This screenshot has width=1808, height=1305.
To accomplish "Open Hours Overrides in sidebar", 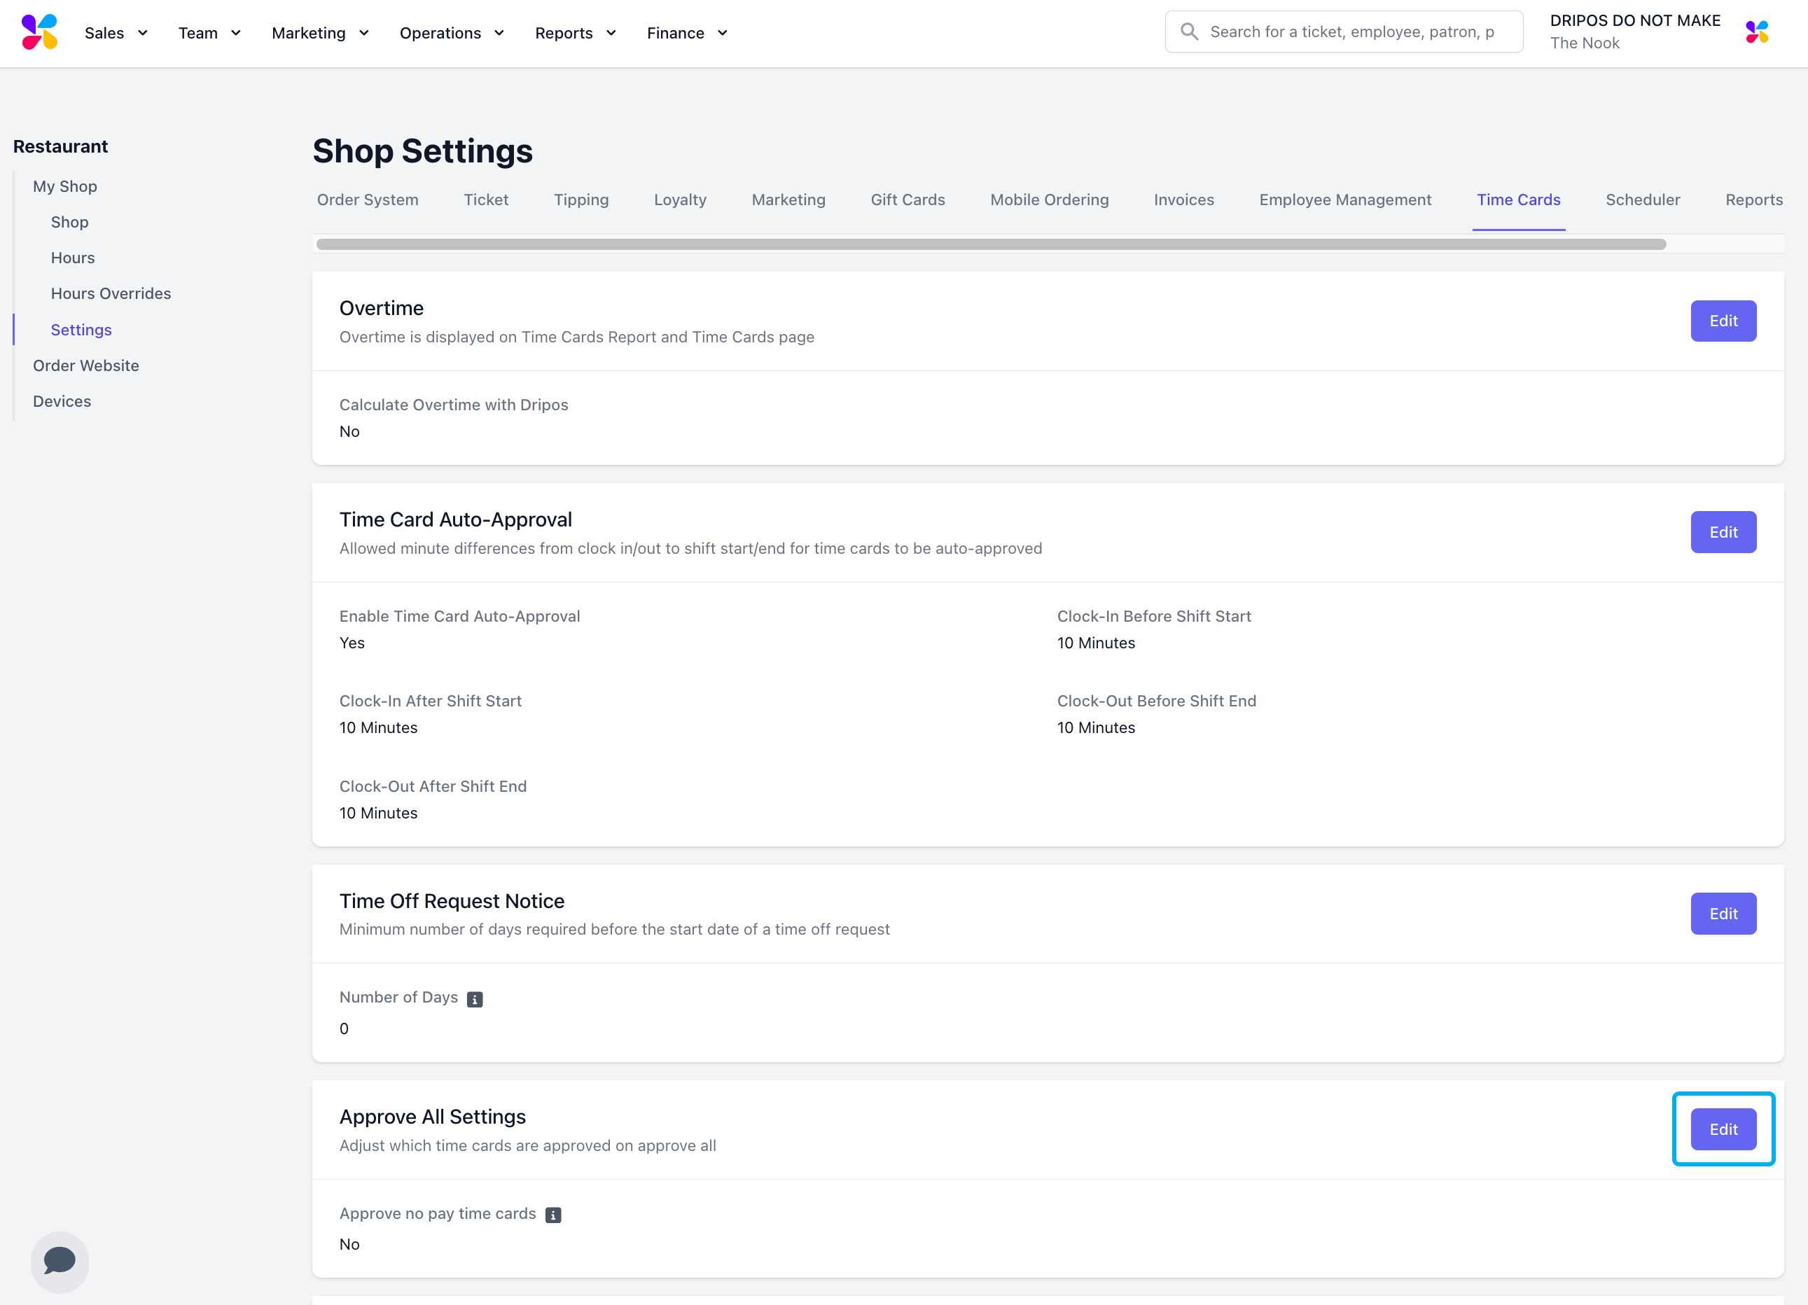I will coord(111,293).
